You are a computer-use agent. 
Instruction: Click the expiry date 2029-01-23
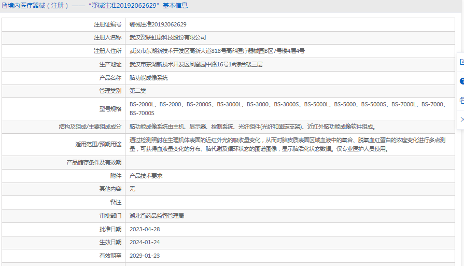[145, 256]
